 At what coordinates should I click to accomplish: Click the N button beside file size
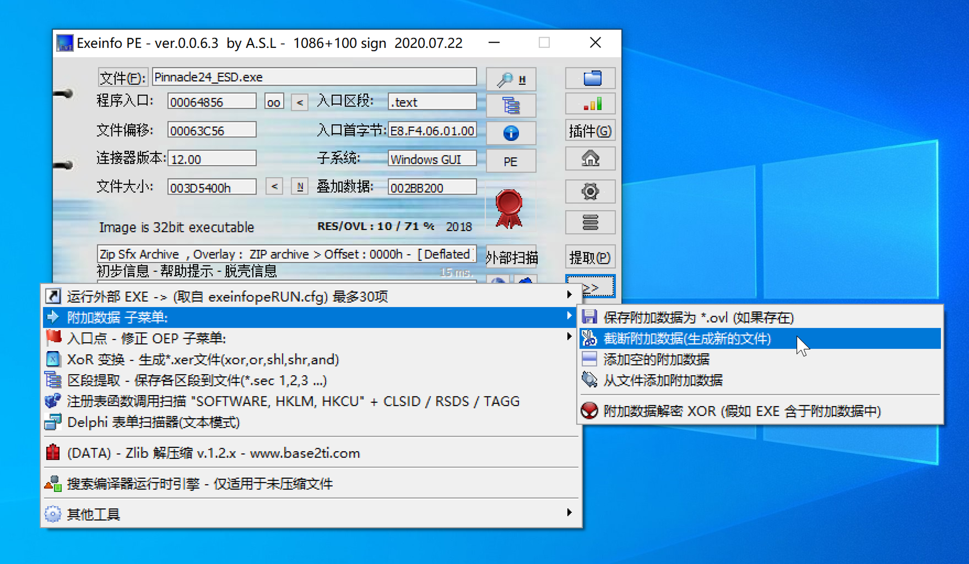pos(299,186)
